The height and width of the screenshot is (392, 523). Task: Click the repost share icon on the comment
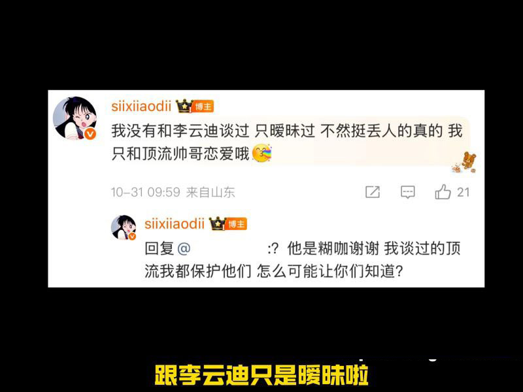pos(373,192)
